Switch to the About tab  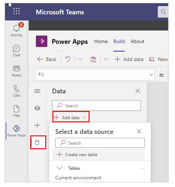137,41
